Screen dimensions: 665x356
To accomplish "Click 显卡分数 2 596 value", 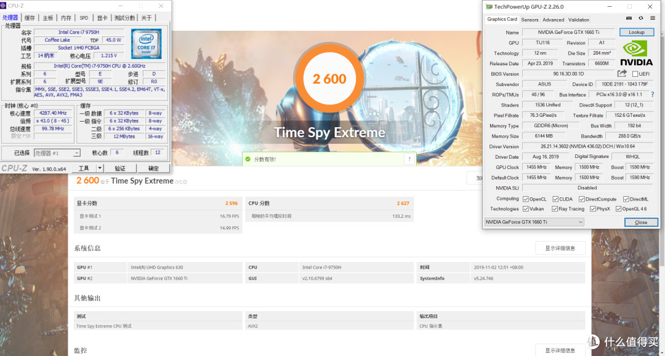I will coord(231,203).
